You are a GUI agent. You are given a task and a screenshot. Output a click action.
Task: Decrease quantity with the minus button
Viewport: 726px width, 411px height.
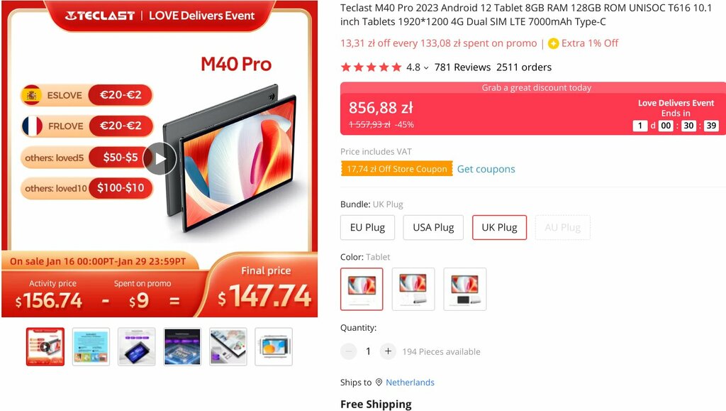349,351
